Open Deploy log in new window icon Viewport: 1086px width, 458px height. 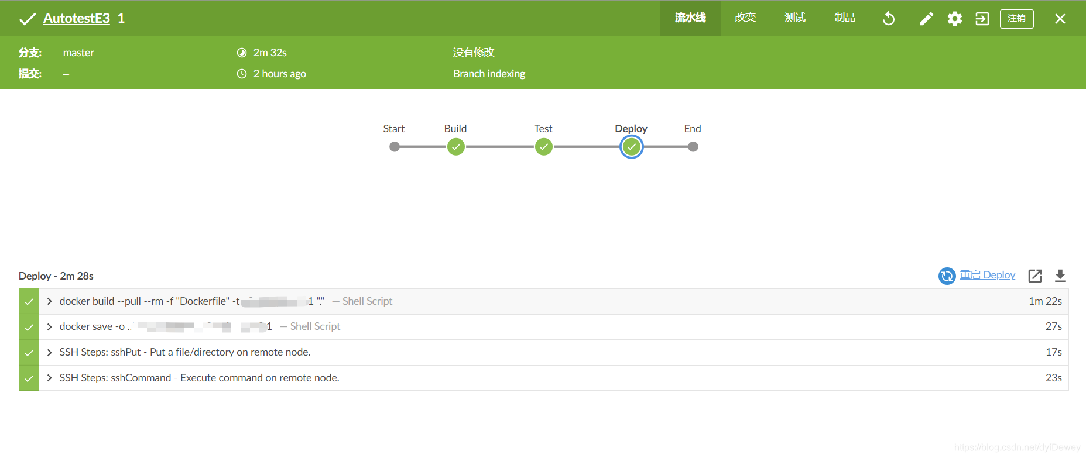[x=1035, y=276]
